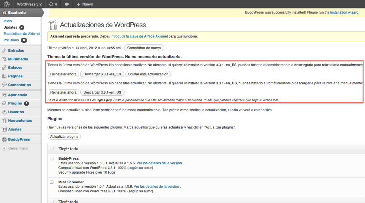Click the plus icon next to Nuevo

78,4
